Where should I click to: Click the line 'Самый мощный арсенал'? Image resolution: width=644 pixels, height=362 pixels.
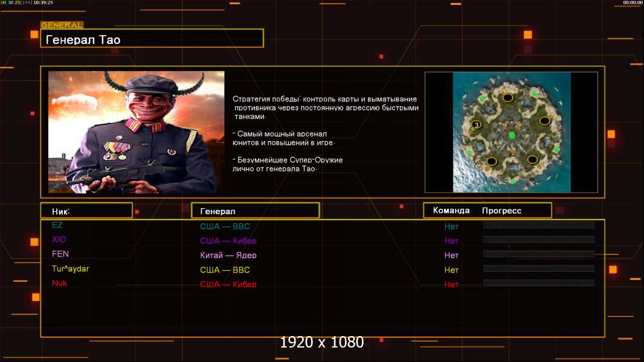tap(282, 134)
